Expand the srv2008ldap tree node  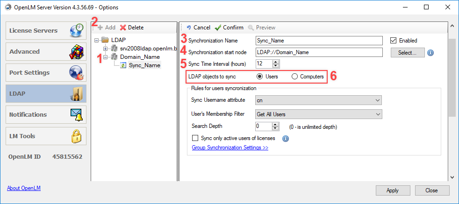(x=105, y=48)
